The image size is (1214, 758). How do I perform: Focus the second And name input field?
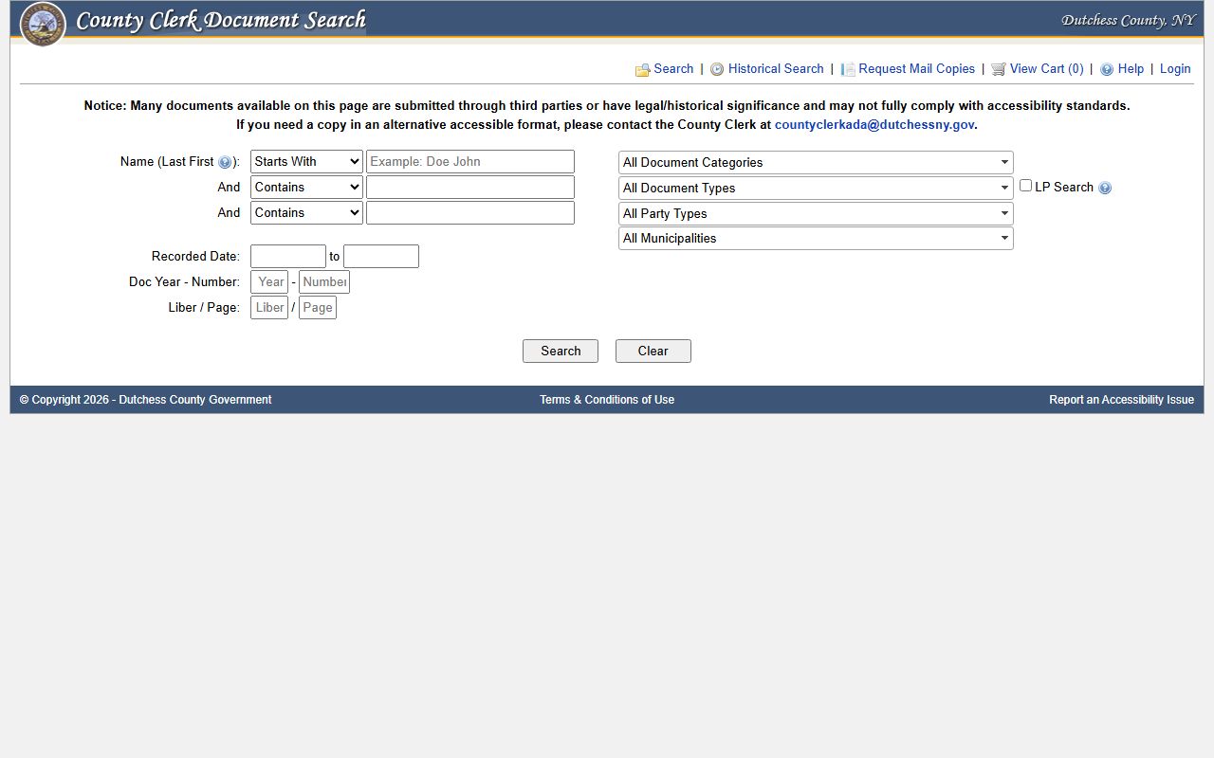pyautogui.click(x=470, y=213)
